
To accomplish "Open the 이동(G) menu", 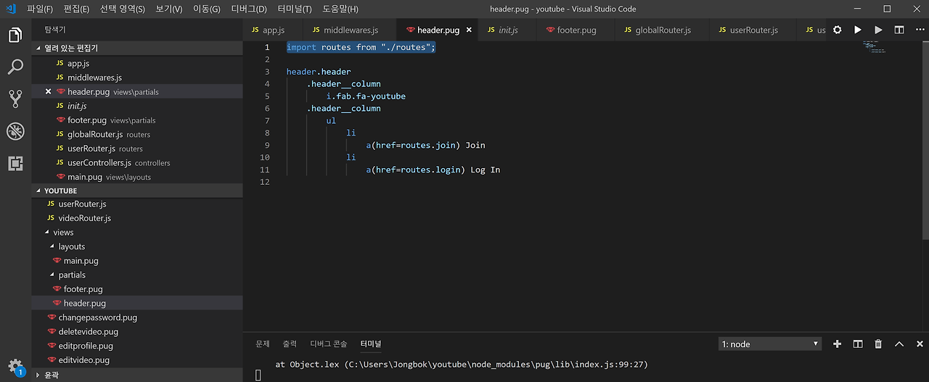I will [207, 9].
